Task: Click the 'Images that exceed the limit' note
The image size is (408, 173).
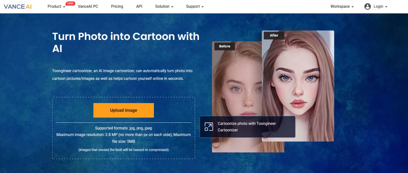Action: point(124,149)
